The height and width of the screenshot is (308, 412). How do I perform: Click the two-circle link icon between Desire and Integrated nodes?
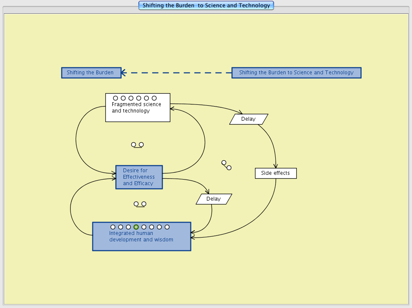click(x=140, y=204)
